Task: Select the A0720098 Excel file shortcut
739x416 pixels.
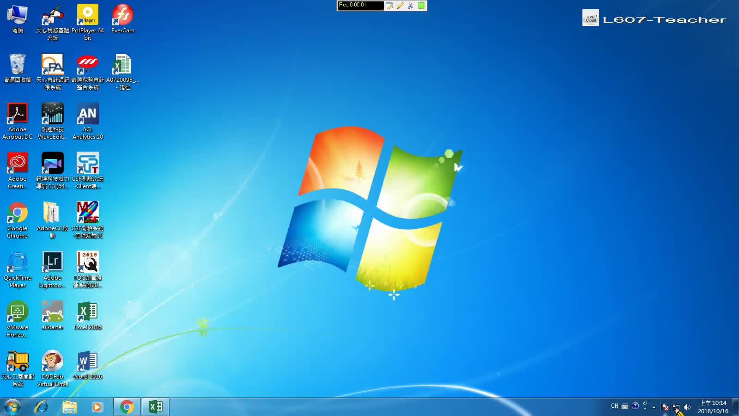Action: [123, 72]
